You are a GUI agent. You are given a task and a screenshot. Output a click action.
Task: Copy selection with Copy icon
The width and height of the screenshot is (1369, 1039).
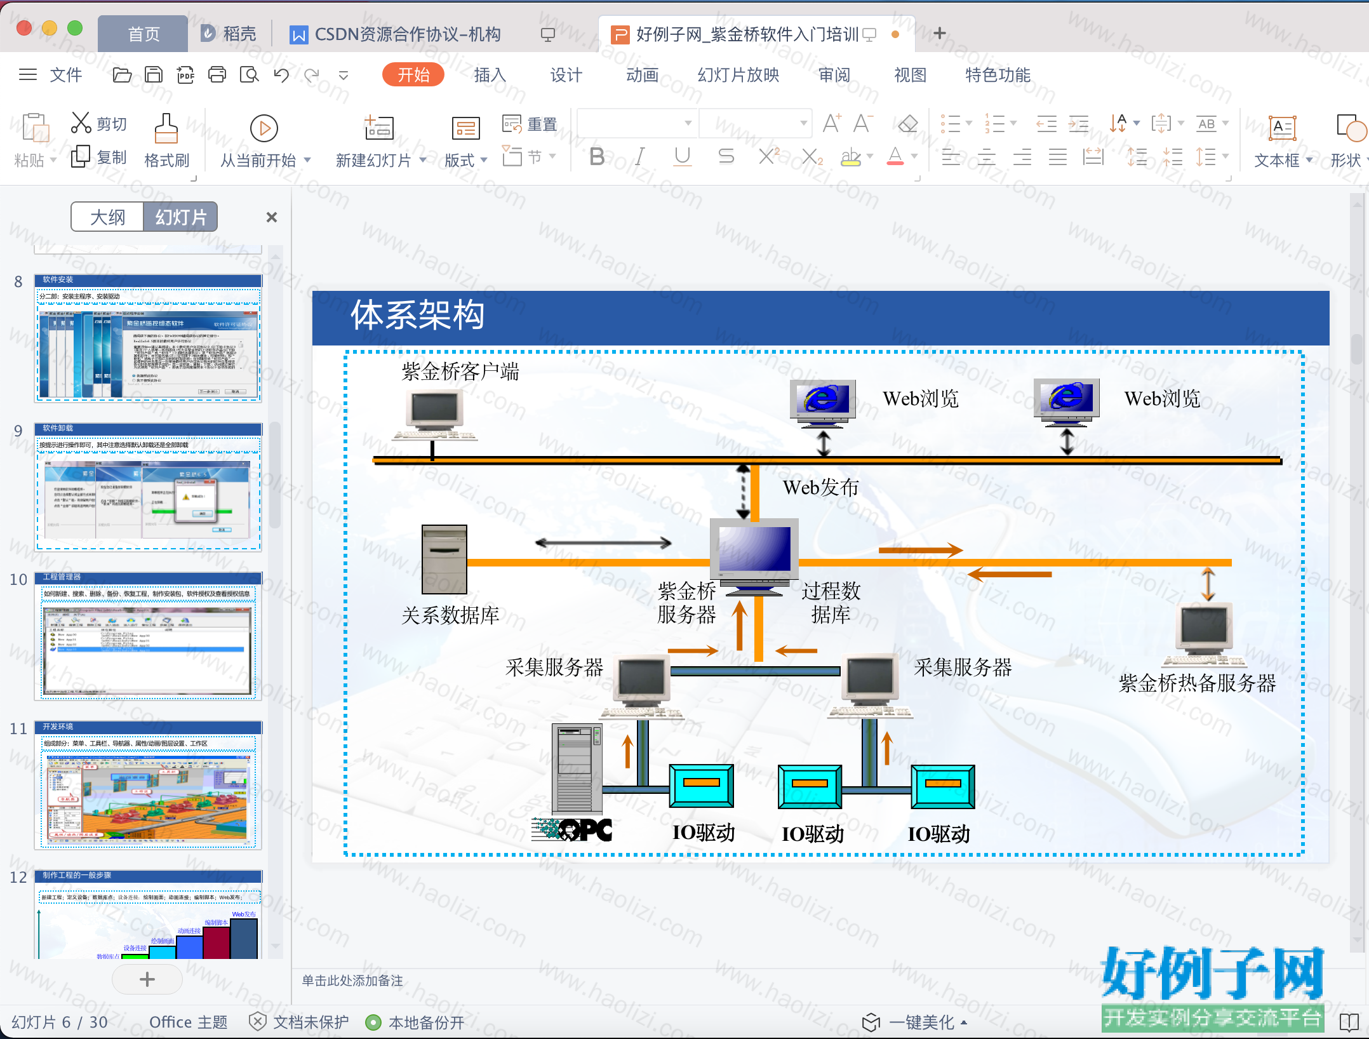coord(81,156)
